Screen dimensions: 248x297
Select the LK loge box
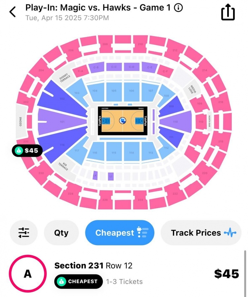pyautogui.click(x=95, y=176)
